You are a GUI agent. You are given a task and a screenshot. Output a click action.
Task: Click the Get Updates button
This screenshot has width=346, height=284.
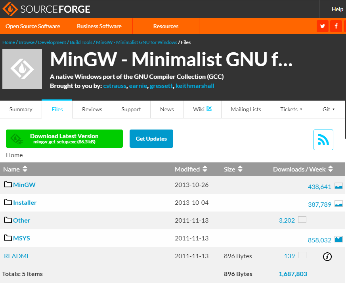pyautogui.click(x=151, y=139)
